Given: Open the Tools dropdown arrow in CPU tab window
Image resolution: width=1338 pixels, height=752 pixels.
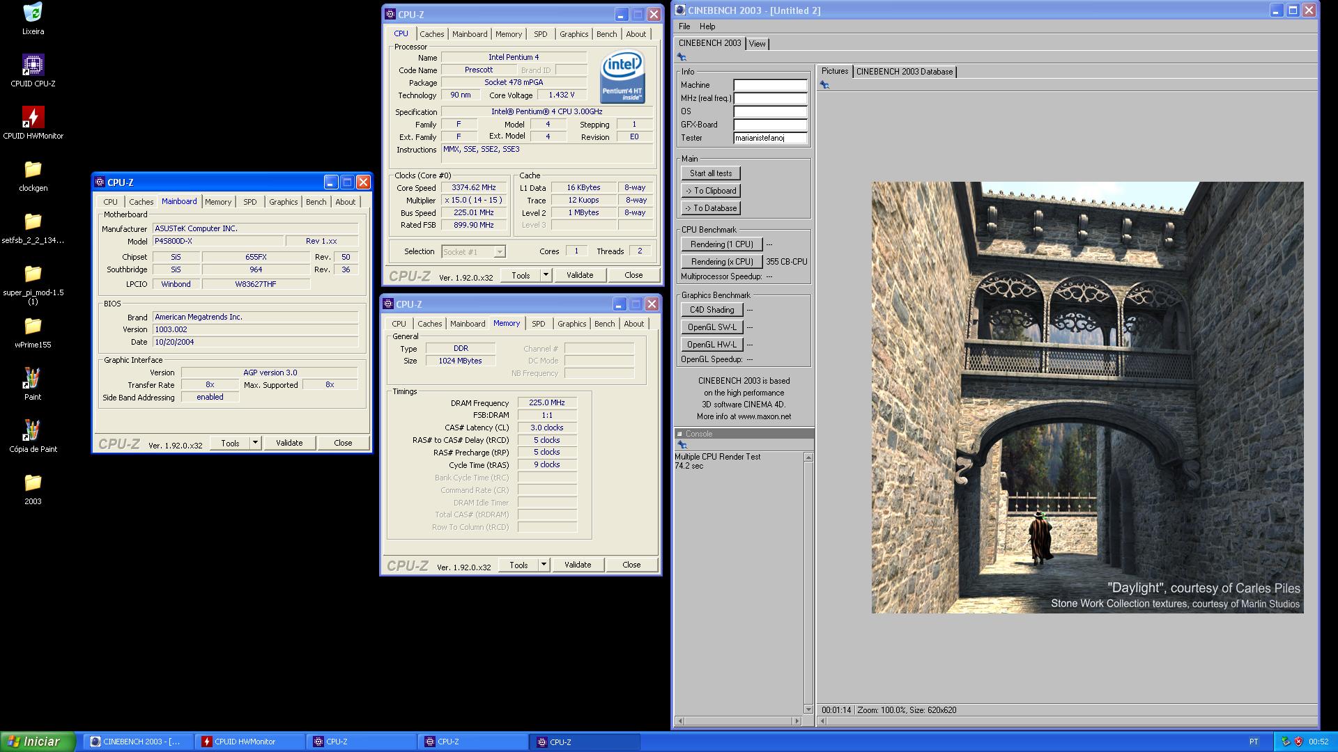Looking at the screenshot, I should (546, 275).
